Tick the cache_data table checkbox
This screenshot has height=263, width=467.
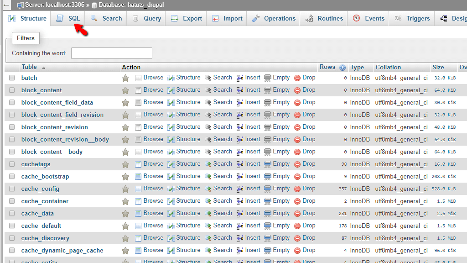coord(11,213)
